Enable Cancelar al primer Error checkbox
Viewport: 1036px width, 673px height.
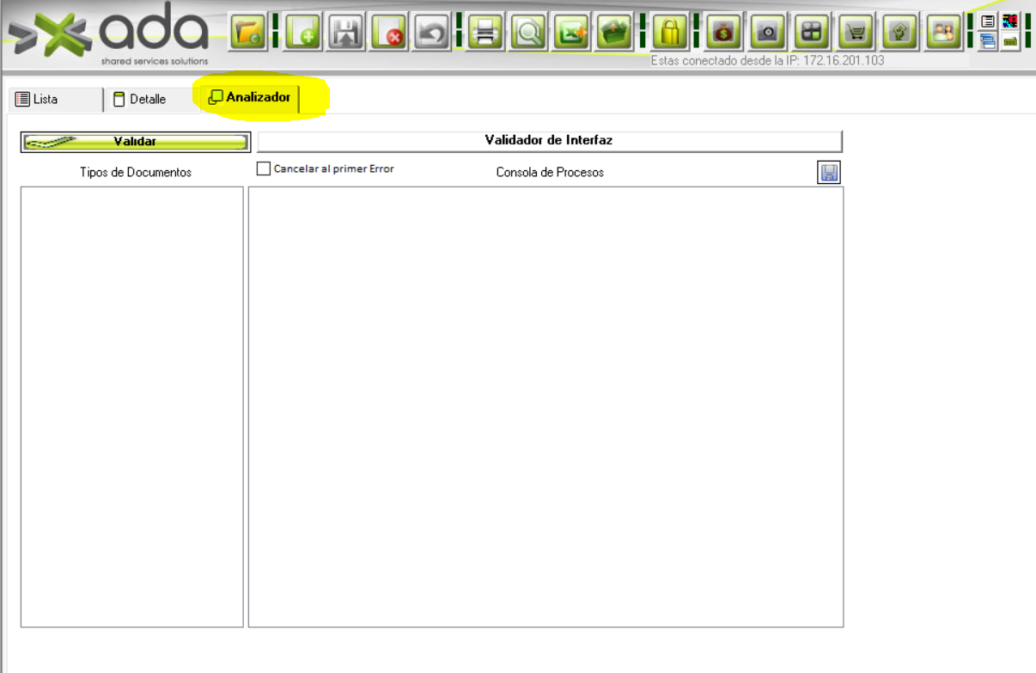[x=264, y=169]
